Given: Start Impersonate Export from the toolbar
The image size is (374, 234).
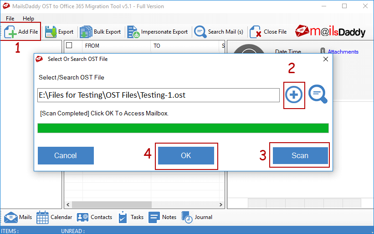Looking at the screenshot, I should 158,32.
